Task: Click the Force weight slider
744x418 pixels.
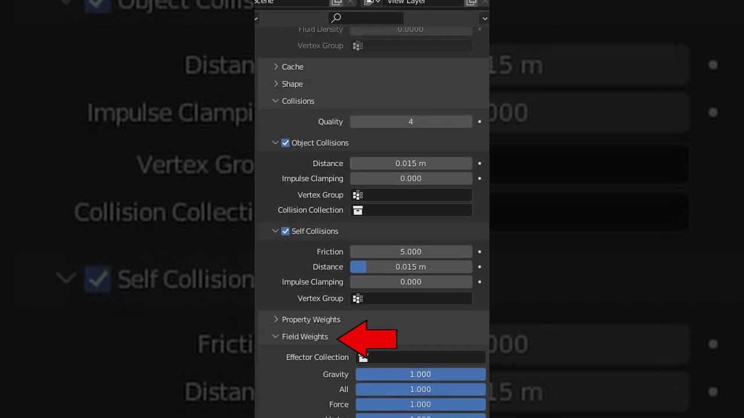Action: [x=420, y=405]
